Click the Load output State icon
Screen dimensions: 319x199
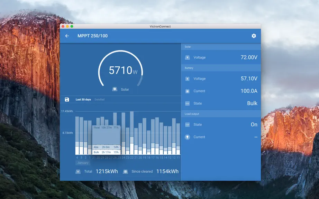(188, 125)
